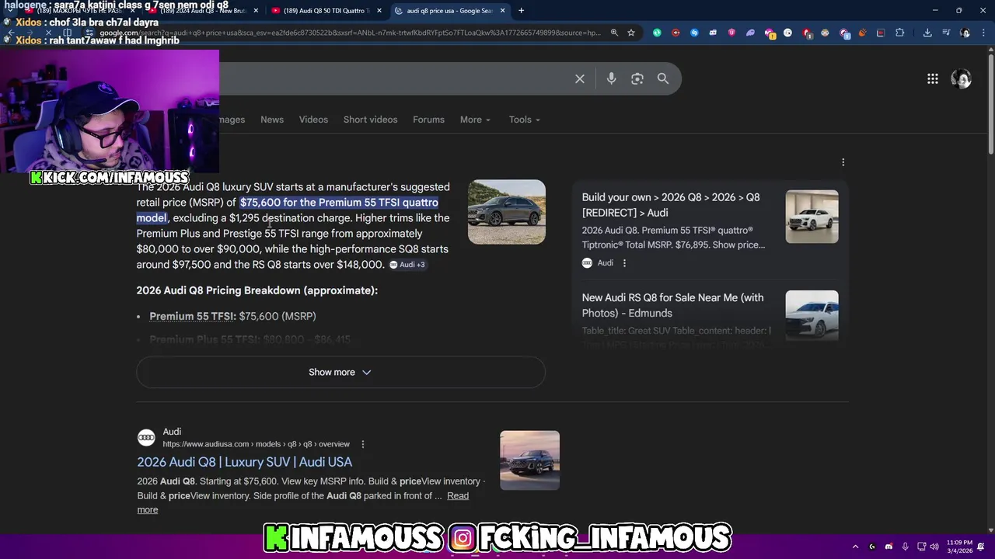This screenshot has width=995, height=559.
Task: Open notifications bell in taskbar
Action: tap(980, 547)
